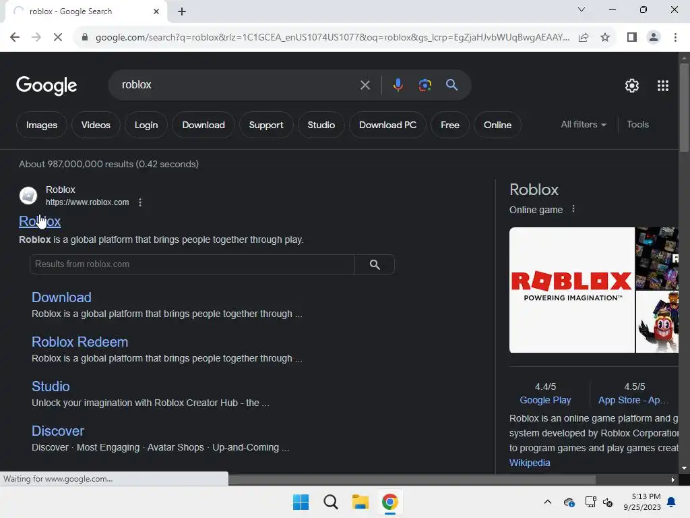Open search Tools
This screenshot has height=518, width=690.
[637, 125]
